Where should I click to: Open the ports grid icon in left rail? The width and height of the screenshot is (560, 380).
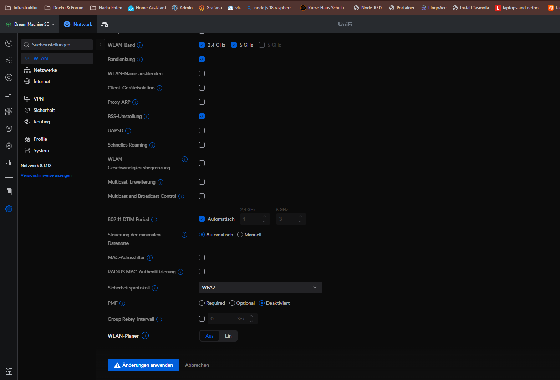click(x=9, y=112)
